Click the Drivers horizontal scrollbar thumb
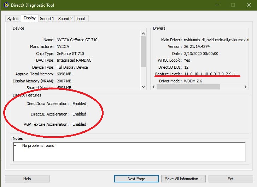The height and width of the screenshot is (187, 257). [x=188, y=87]
